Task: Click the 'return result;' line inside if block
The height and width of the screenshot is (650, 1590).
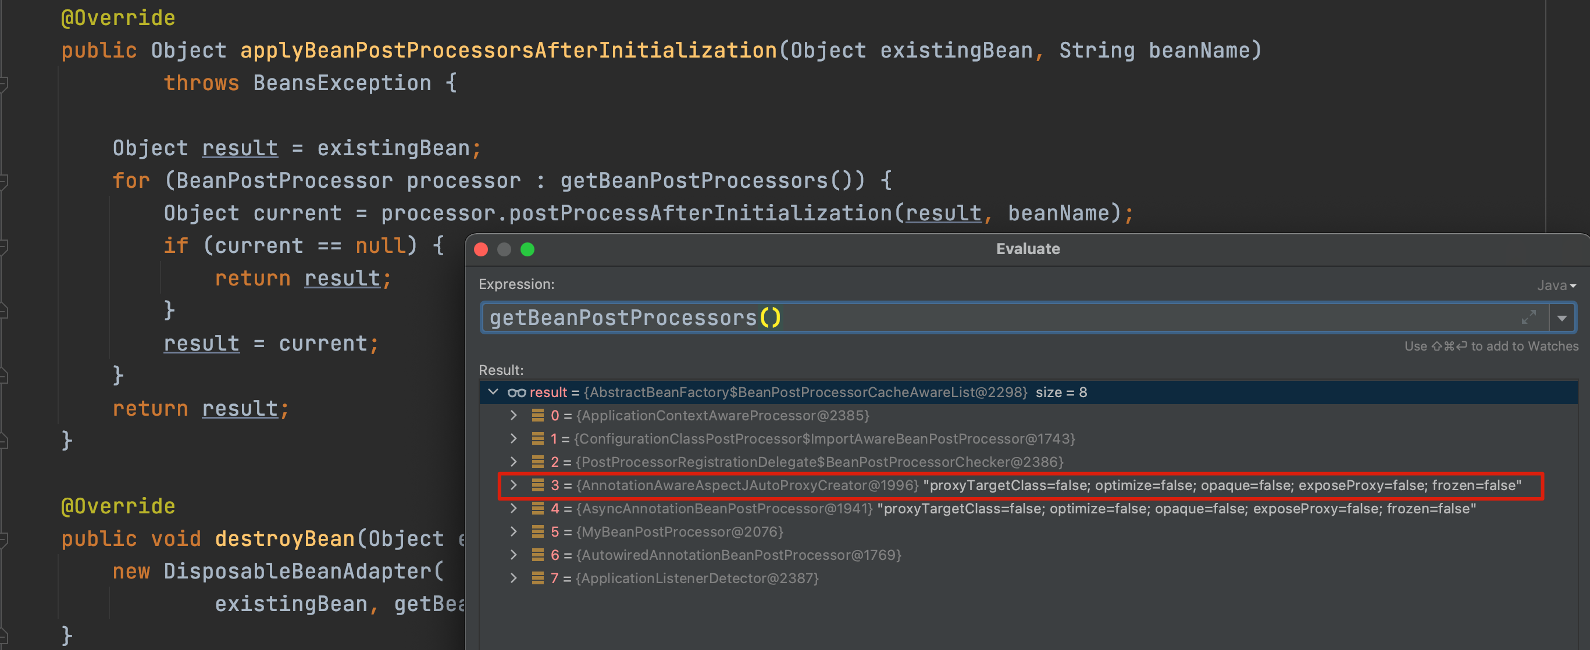Action: [303, 279]
